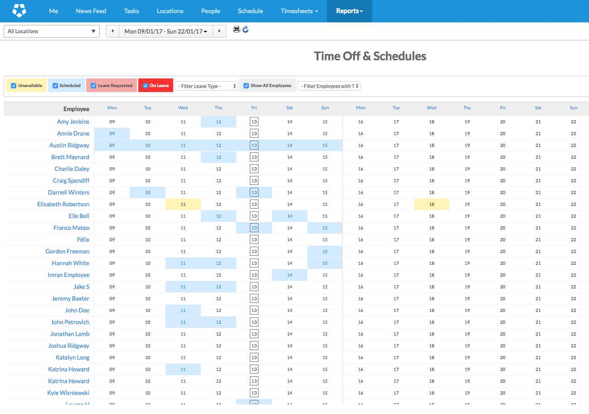Click the Deputy logo icon
The width and height of the screenshot is (589, 414).
click(19, 10)
